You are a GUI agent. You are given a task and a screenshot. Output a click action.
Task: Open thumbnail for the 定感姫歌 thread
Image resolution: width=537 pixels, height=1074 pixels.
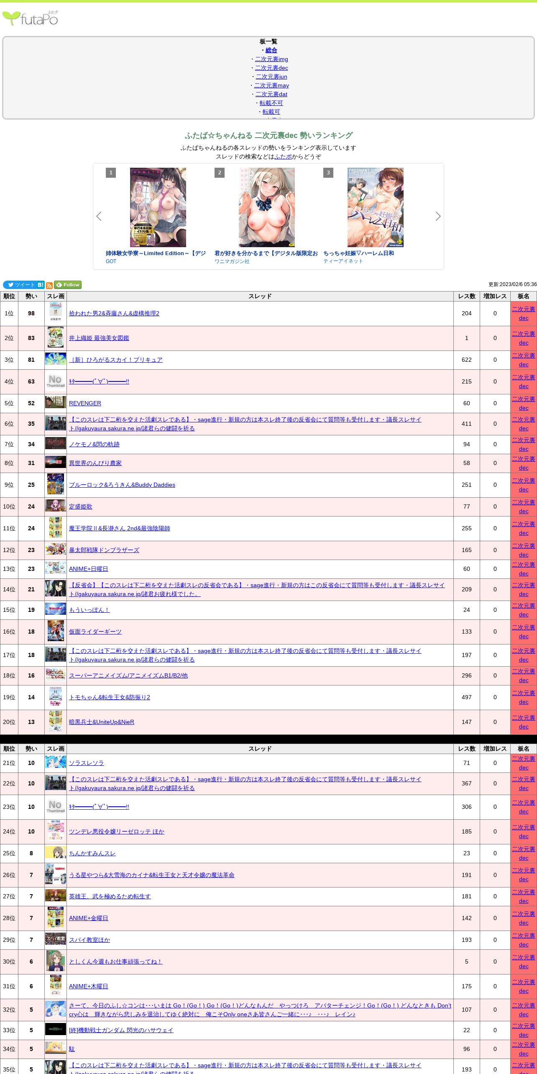pos(56,506)
